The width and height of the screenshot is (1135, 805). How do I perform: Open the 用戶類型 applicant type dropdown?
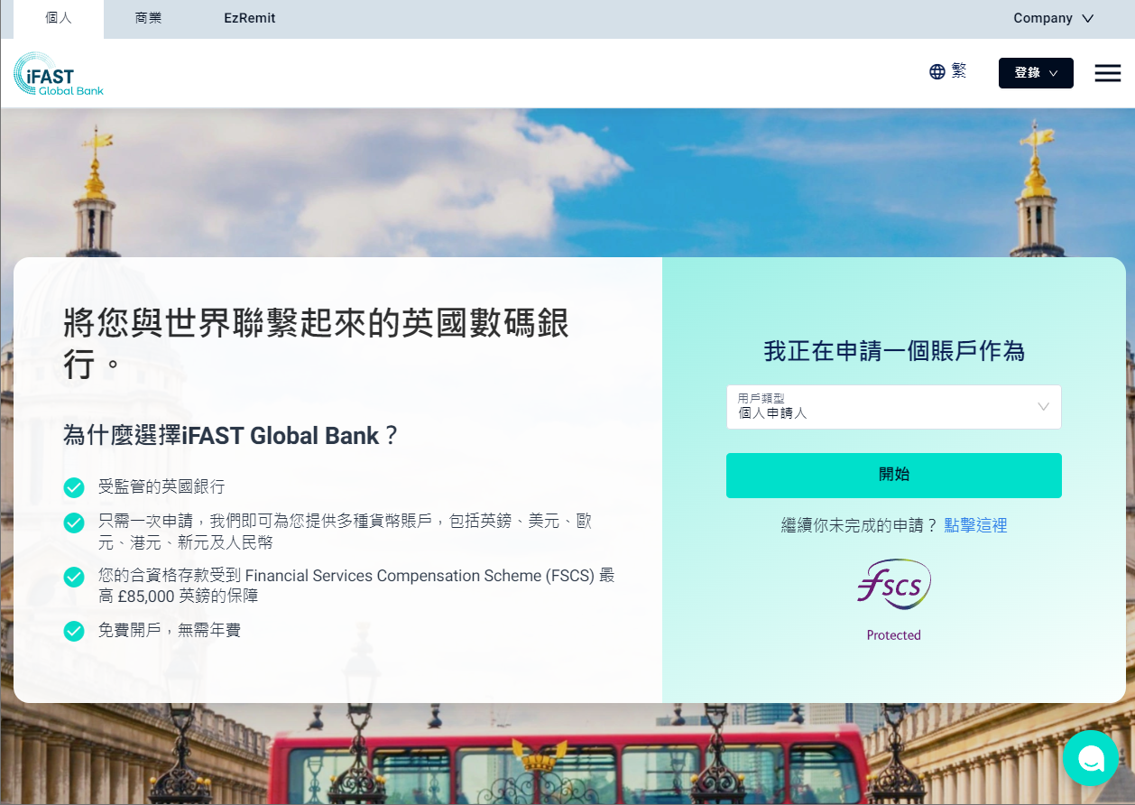[894, 407]
